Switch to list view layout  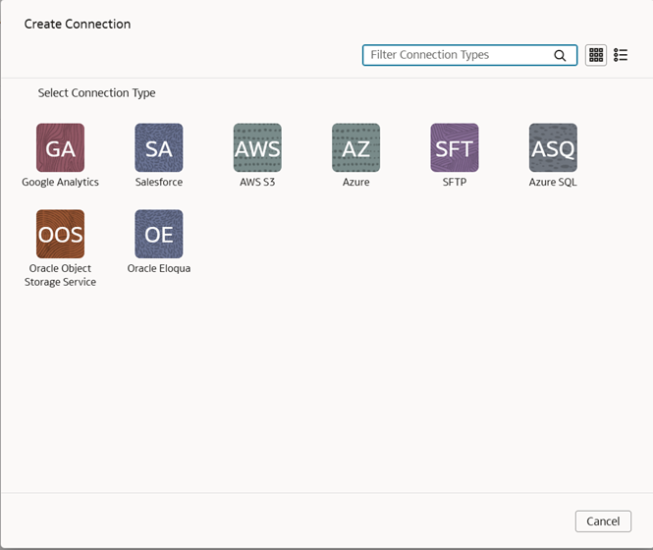621,55
